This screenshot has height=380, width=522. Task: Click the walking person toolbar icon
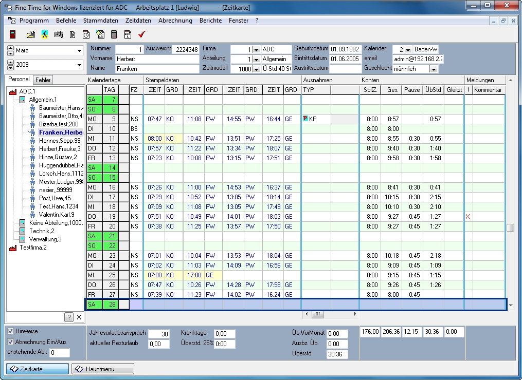click(x=45, y=34)
